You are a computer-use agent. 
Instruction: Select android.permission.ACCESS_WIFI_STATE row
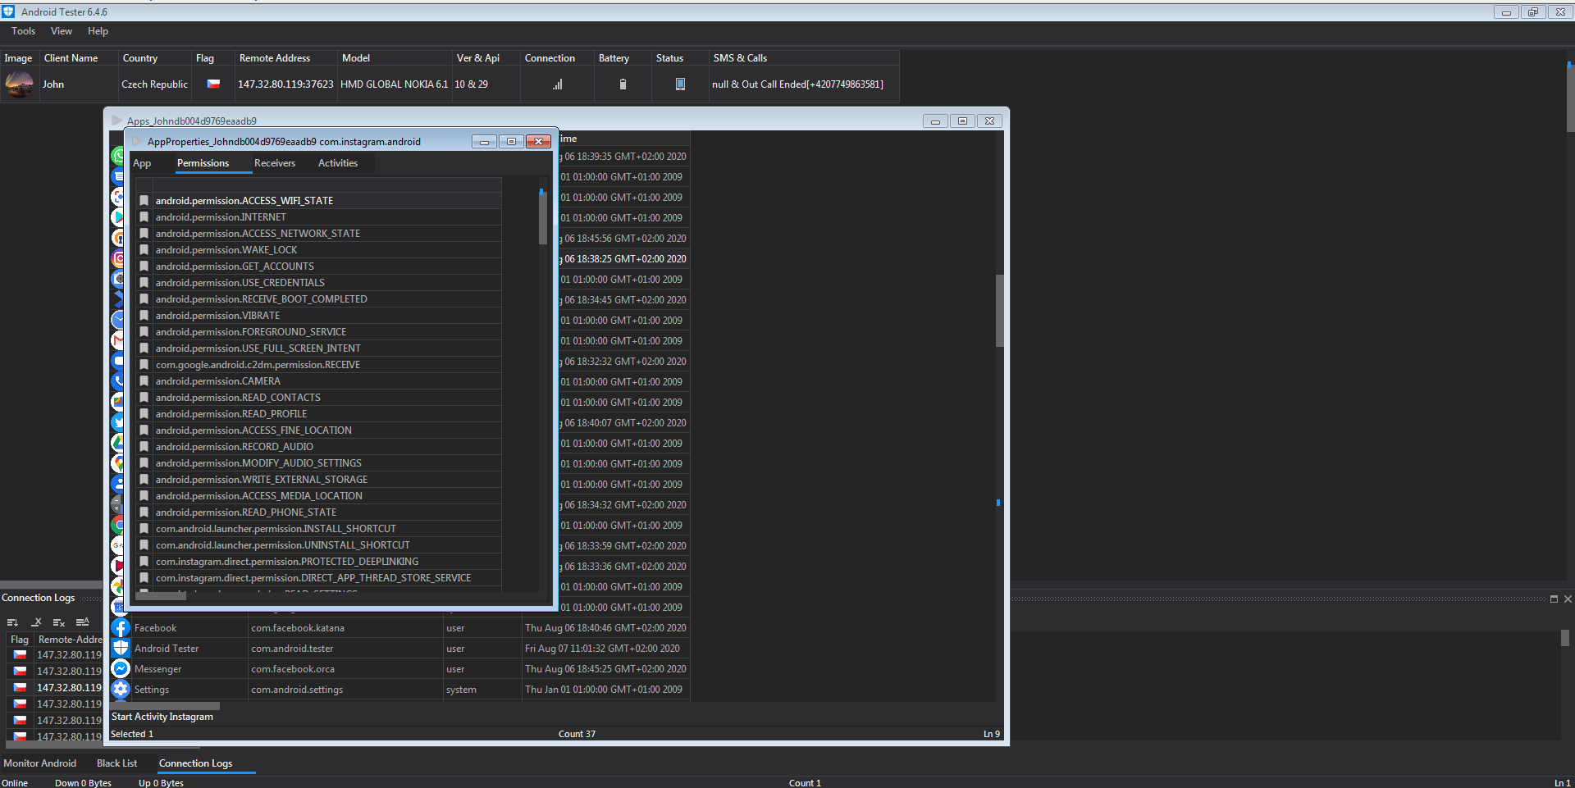[x=319, y=201]
